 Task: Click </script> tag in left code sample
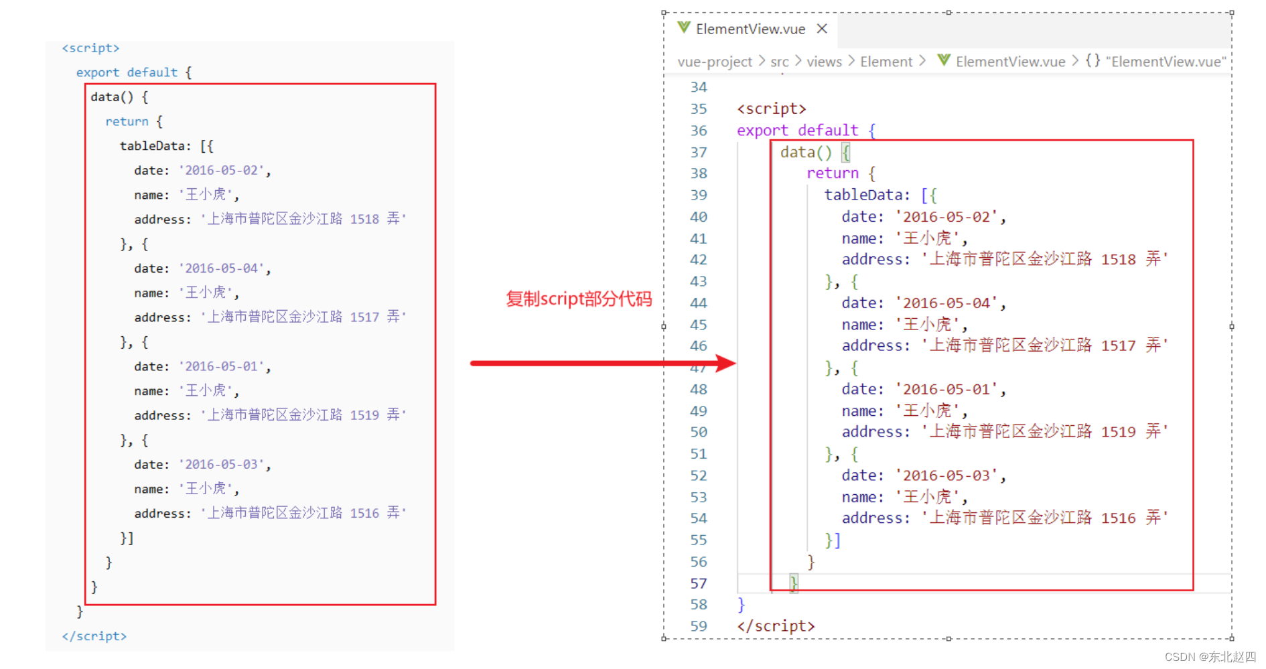94,636
